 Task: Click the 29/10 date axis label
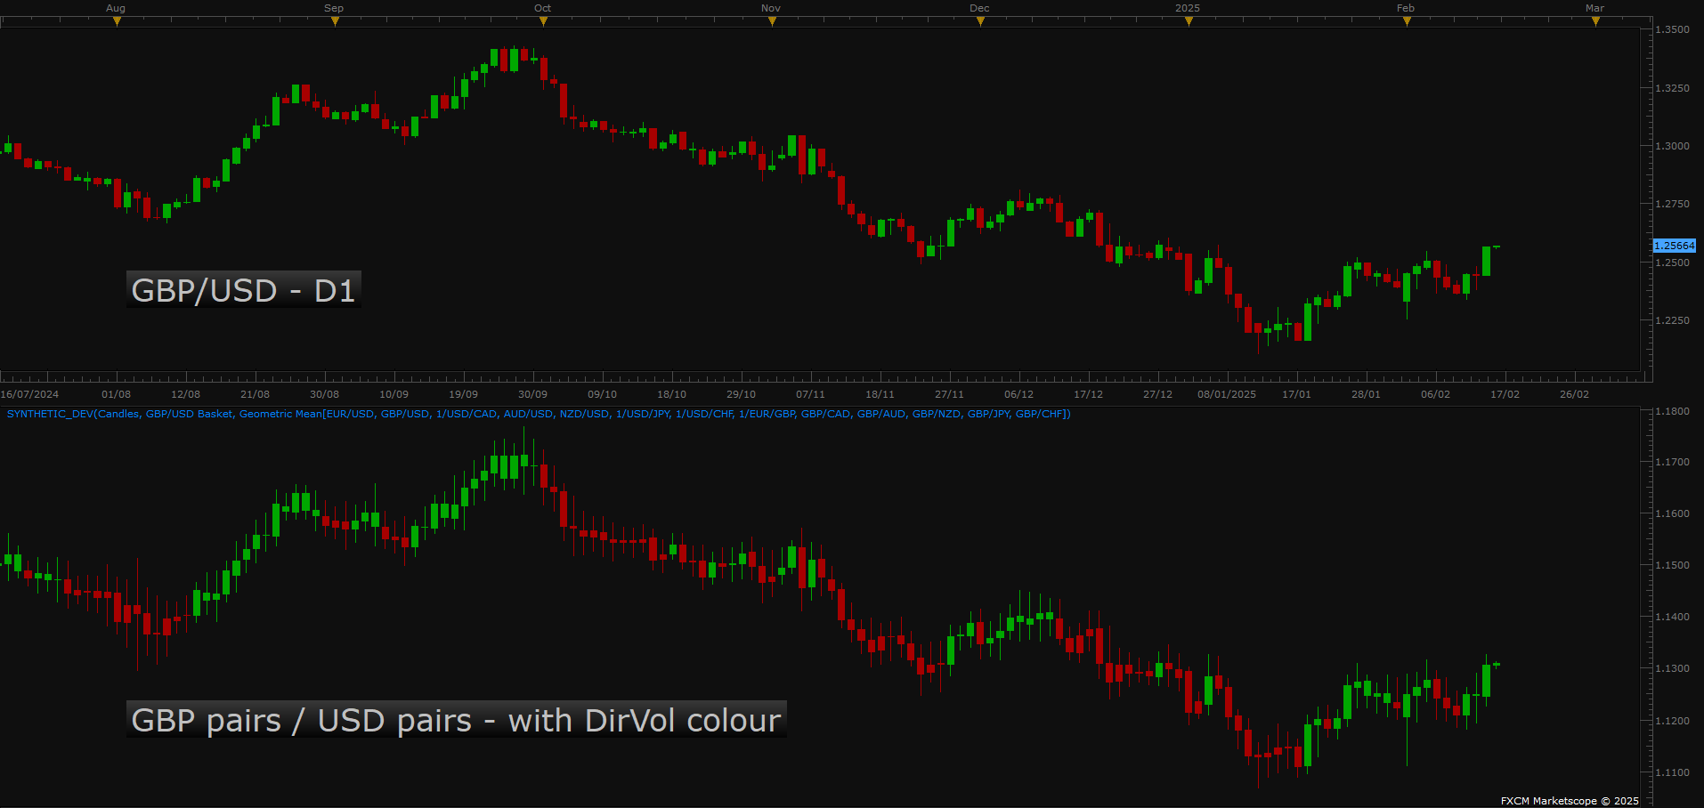[741, 394]
